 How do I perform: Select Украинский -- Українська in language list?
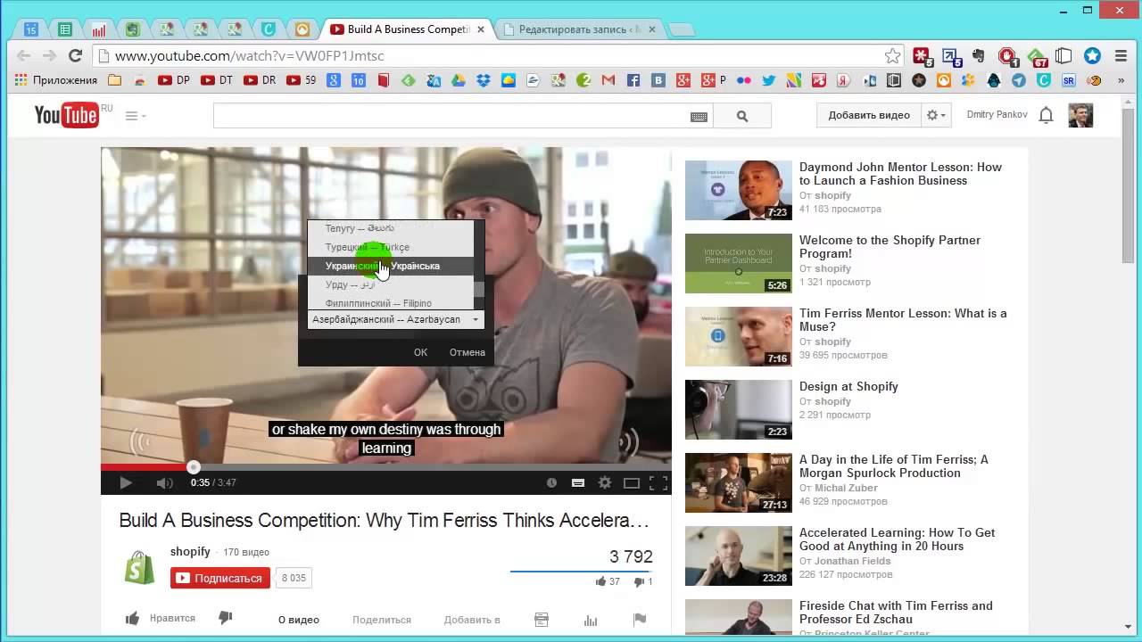pos(391,266)
